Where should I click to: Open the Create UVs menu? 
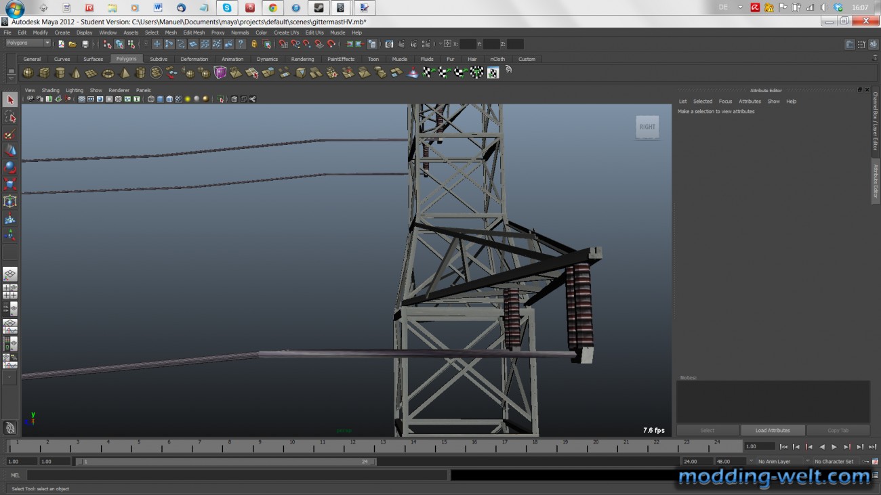pyautogui.click(x=286, y=33)
